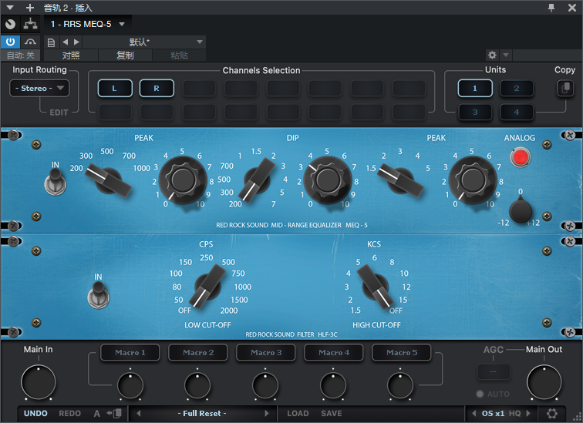Select the next preset right arrow
The width and height of the screenshot is (583, 423).
coord(267,413)
